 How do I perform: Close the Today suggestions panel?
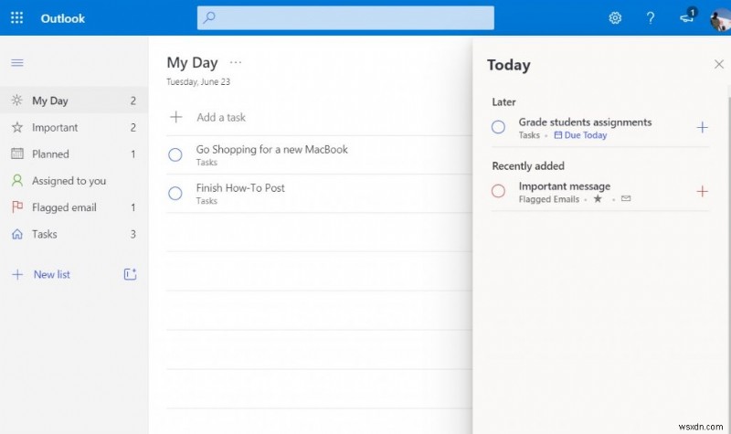719,64
